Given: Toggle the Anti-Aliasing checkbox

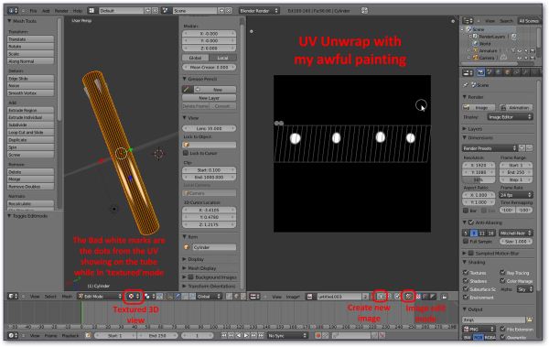Looking at the screenshot, I should [x=471, y=222].
